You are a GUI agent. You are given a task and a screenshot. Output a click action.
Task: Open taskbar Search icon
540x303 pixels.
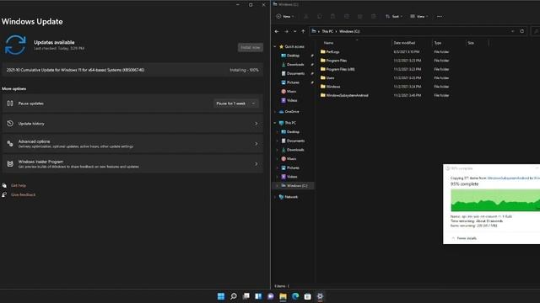[234, 296]
